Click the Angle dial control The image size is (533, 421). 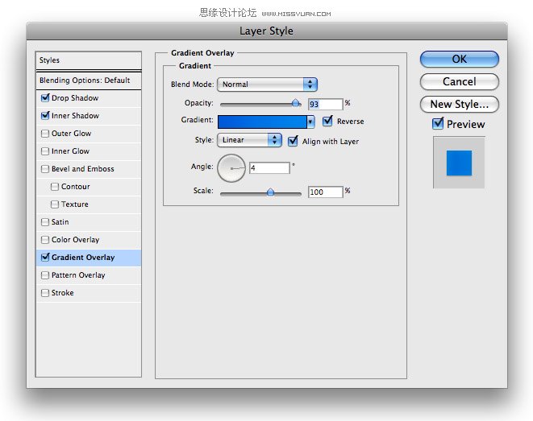(231, 168)
